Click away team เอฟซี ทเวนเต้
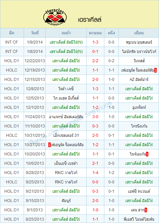This screenshot has height=223, width=159. [139, 191]
